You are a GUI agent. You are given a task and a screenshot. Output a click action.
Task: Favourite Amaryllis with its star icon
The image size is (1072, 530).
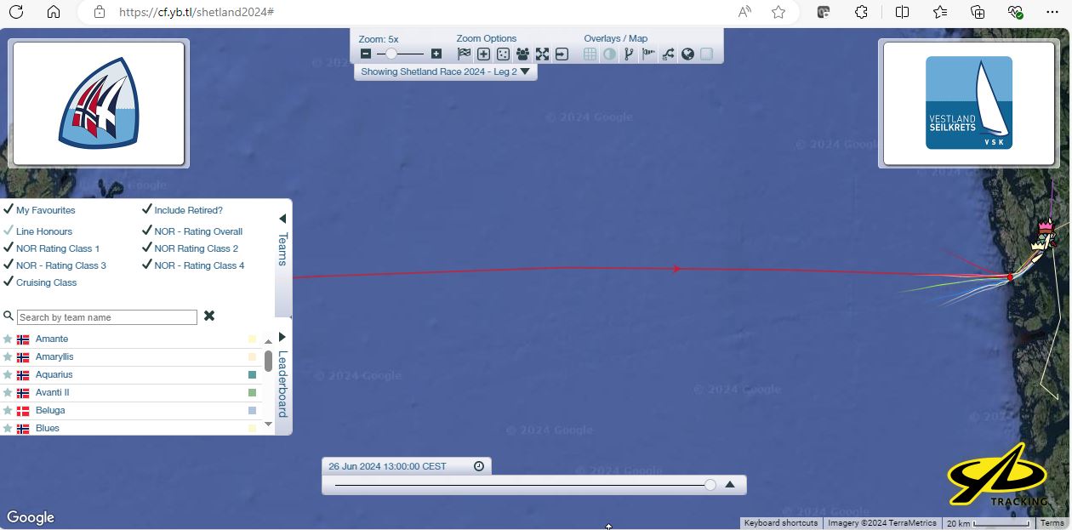click(x=8, y=356)
